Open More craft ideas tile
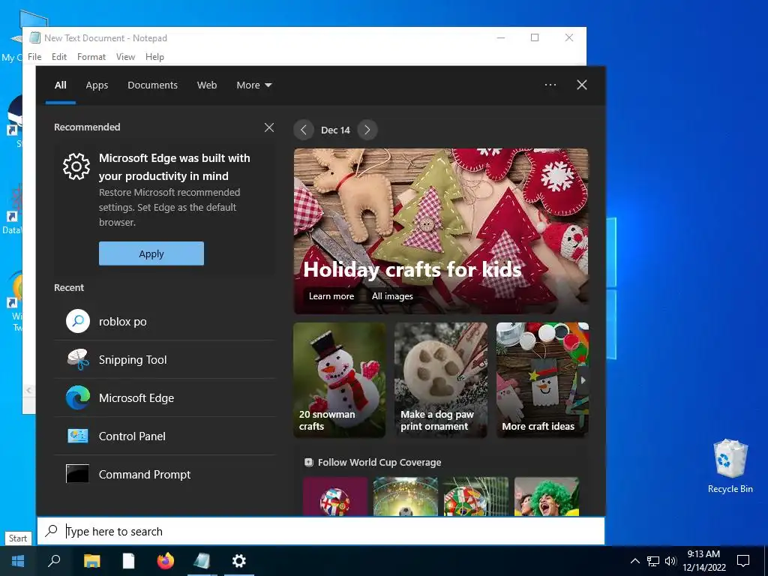This screenshot has height=576, width=768. [x=542, y=379]
